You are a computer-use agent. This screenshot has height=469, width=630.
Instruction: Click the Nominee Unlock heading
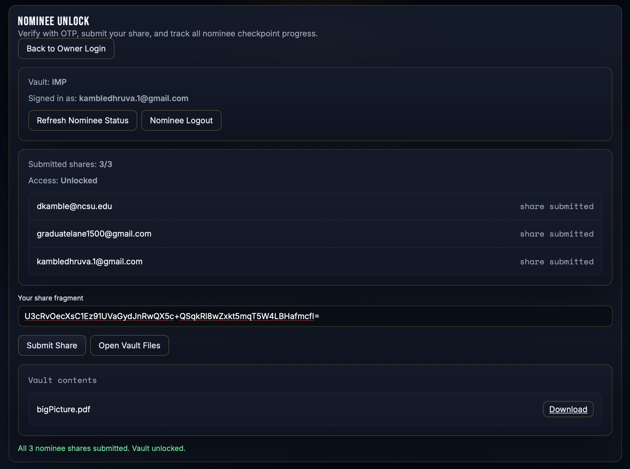(54, 21)
